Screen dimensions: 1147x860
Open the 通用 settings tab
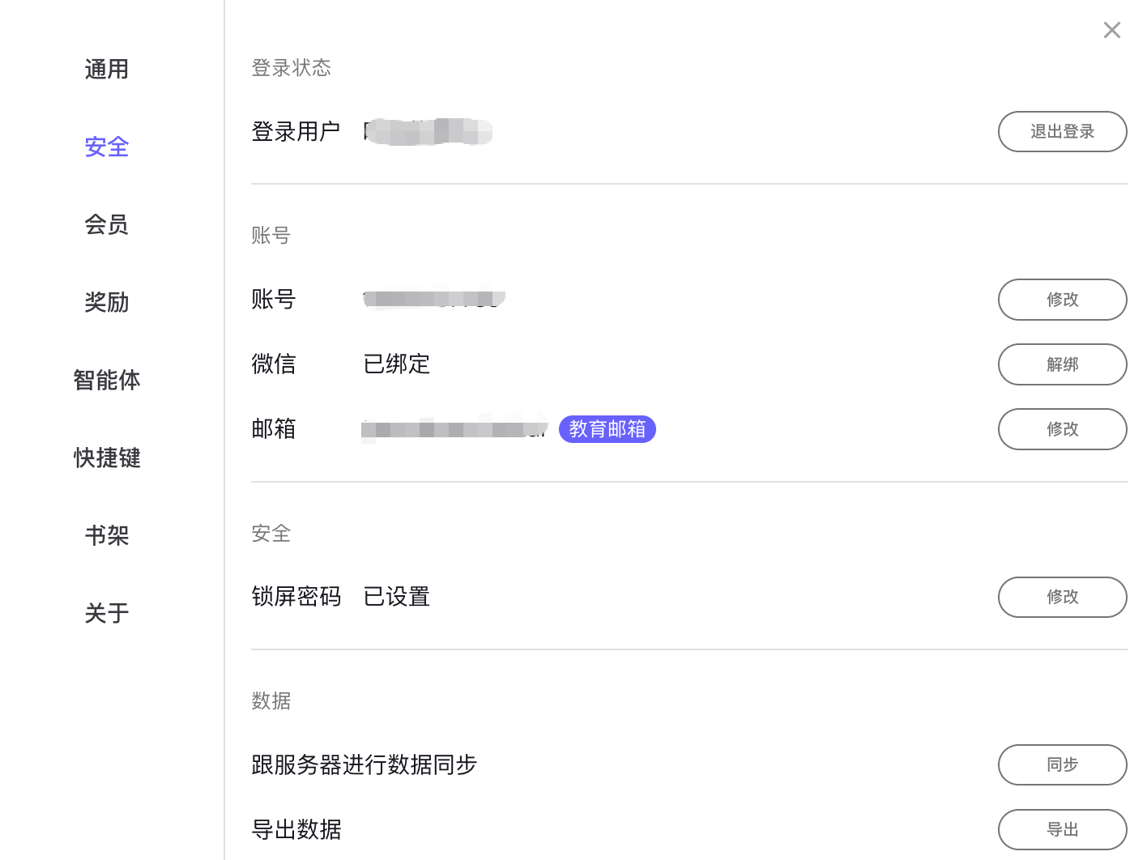pyautogui.click(x=107, y=70)
